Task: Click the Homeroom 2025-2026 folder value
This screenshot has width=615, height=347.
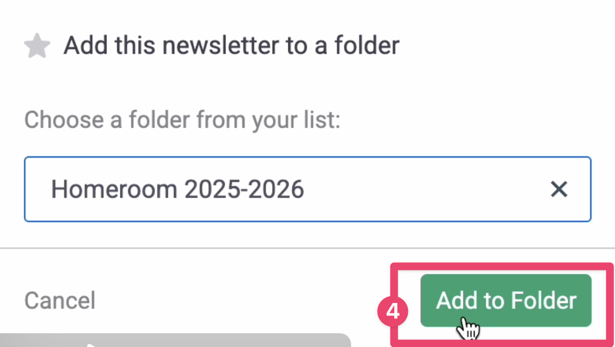Action: pos(177,189)
